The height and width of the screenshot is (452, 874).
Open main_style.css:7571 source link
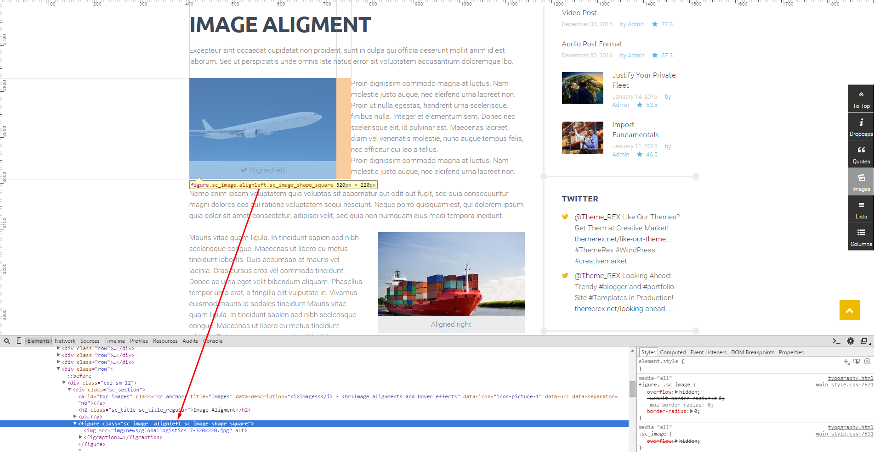point(844,385)
